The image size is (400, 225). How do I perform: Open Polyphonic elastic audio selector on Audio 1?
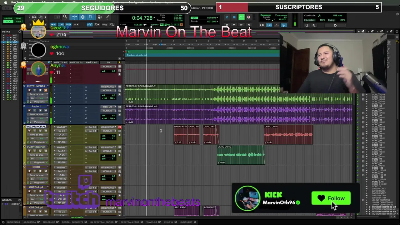pyautogui.click(x=39, y=122)
